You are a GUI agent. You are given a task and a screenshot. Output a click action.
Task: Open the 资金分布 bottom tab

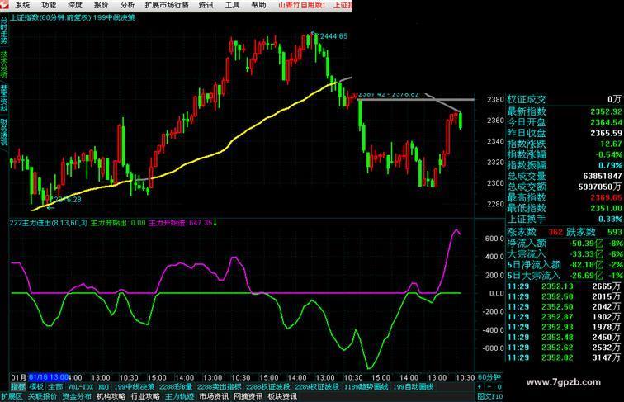coord(77,396)
